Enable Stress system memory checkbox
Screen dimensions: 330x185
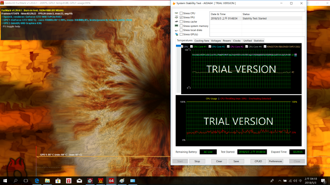point(181,26)
